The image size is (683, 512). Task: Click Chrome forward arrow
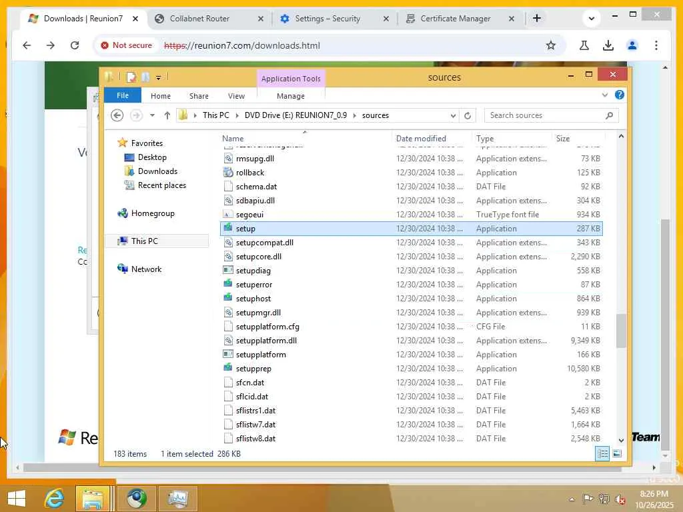[x=51, y=45]
